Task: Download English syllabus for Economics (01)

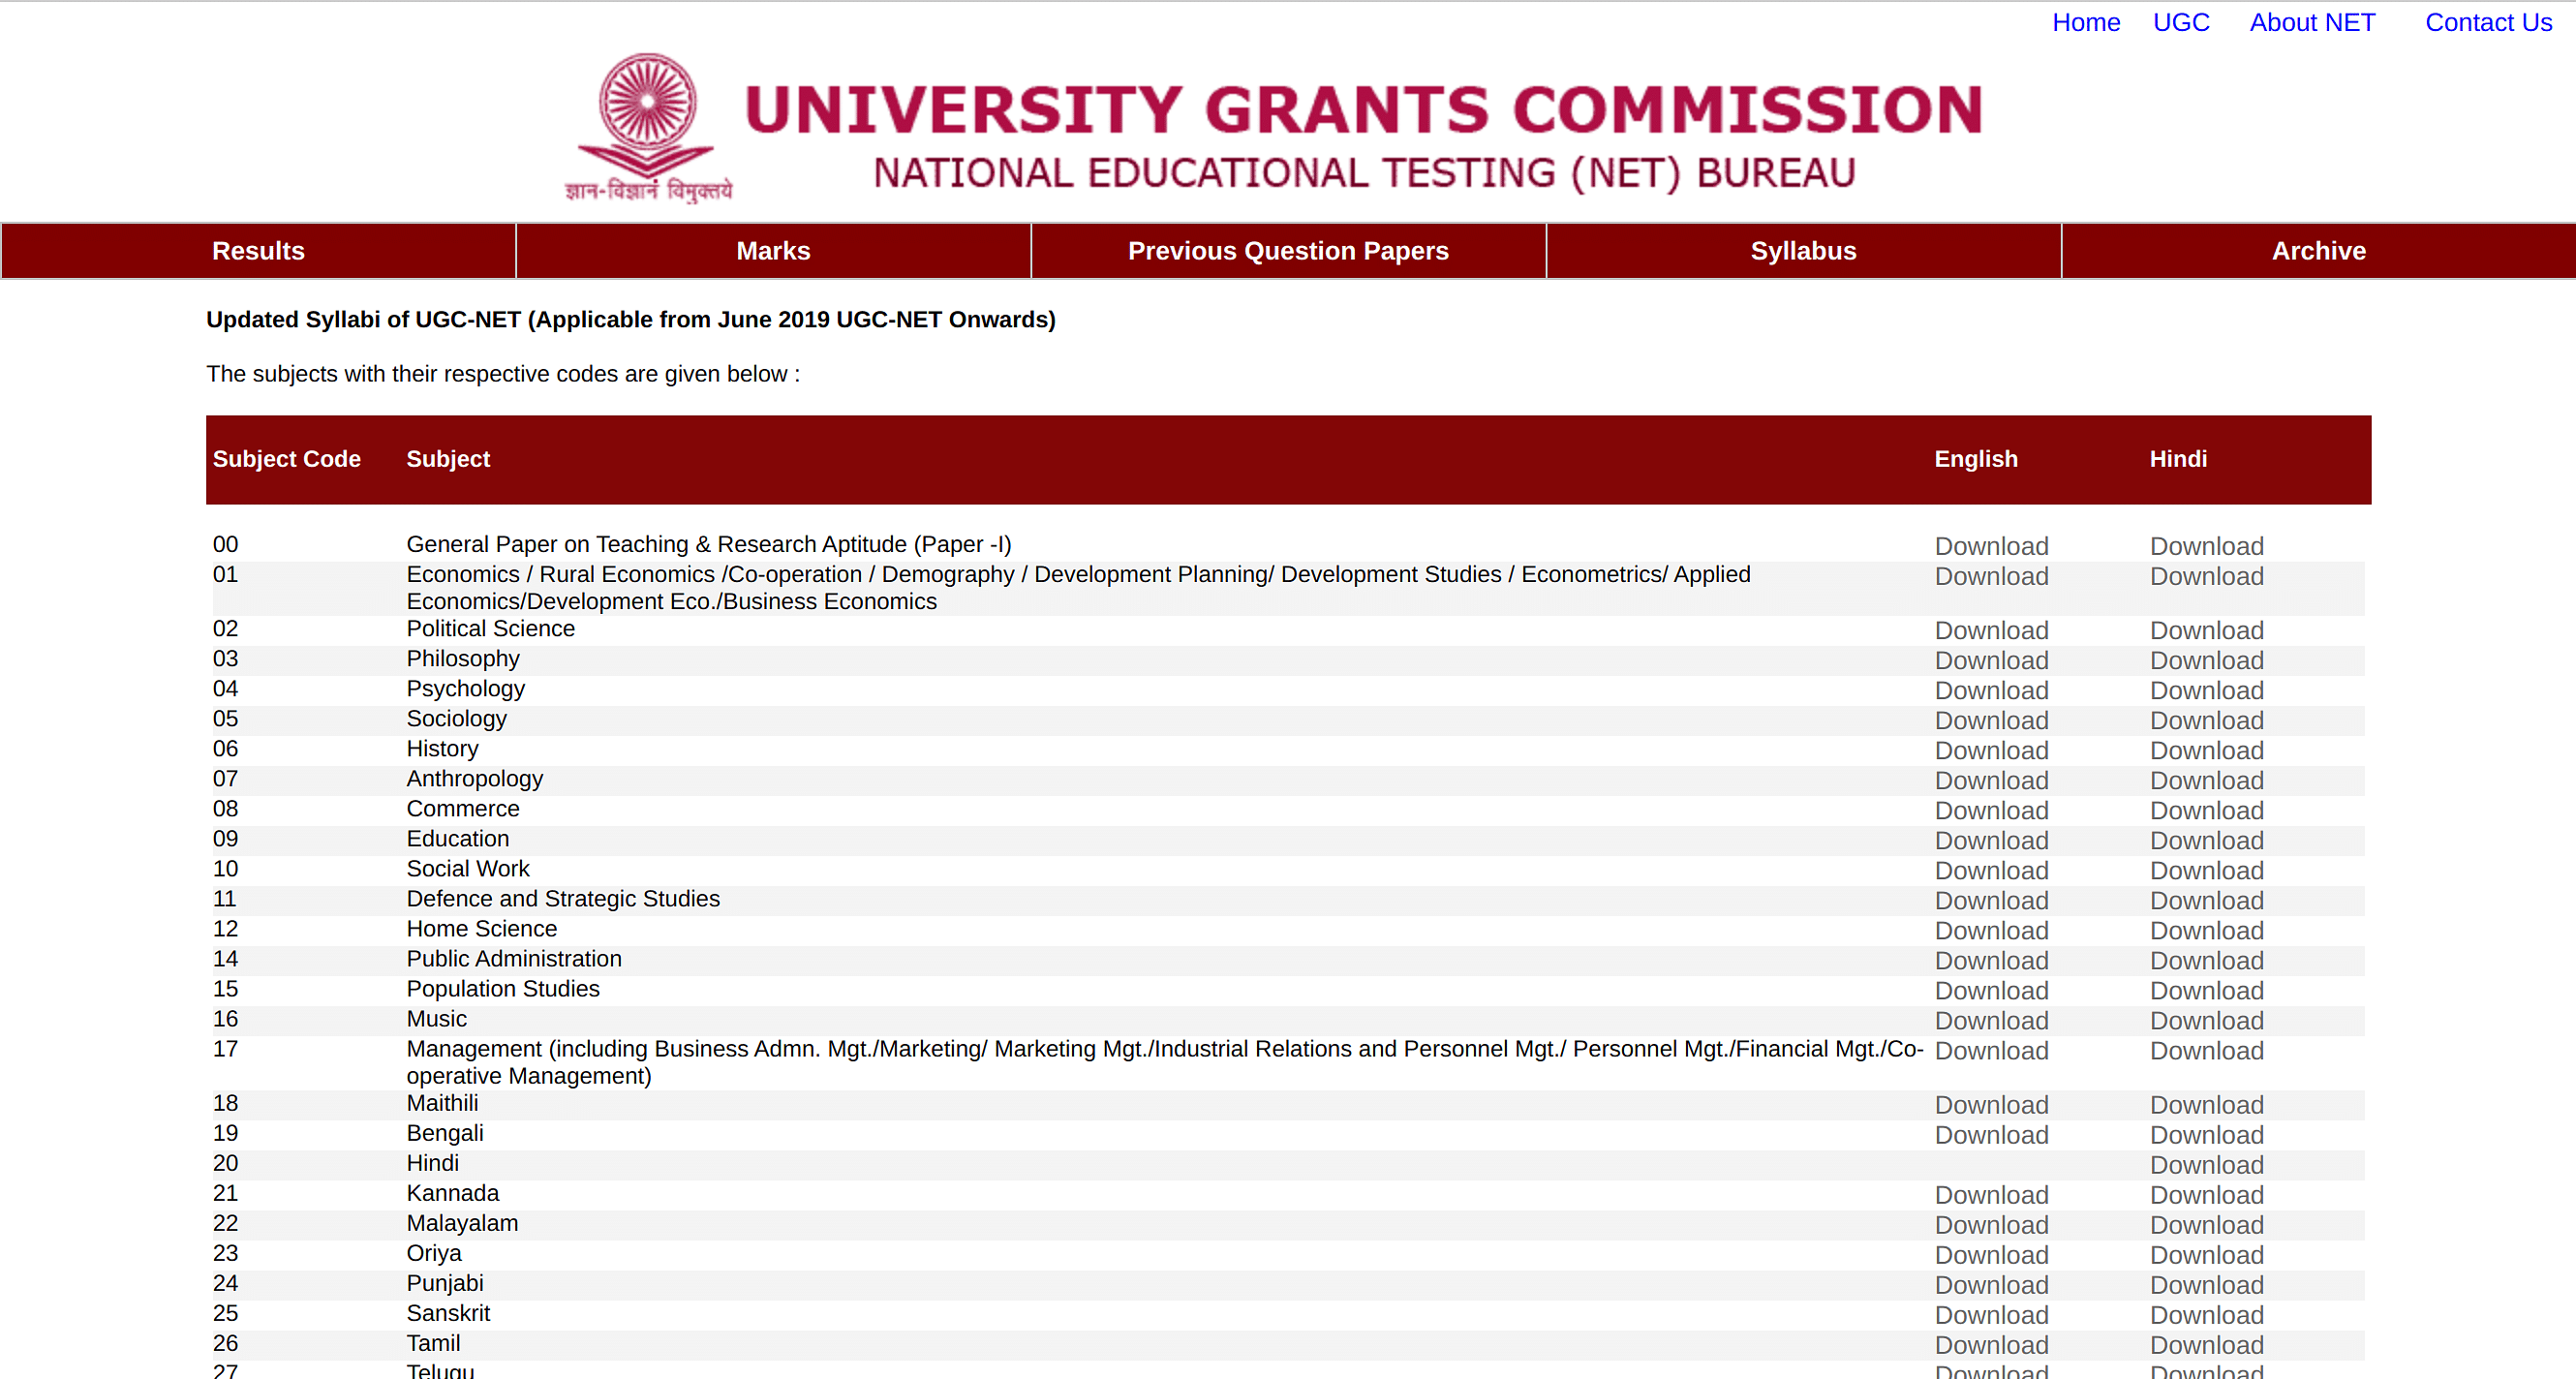Action: pyautogui.click(x=1991, y=576)
